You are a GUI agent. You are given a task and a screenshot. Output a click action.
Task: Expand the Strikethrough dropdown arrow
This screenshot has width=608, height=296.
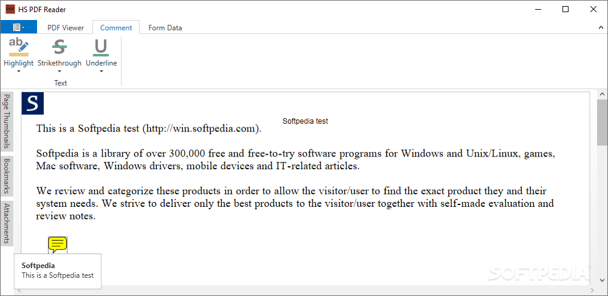[x=60, y=72]
